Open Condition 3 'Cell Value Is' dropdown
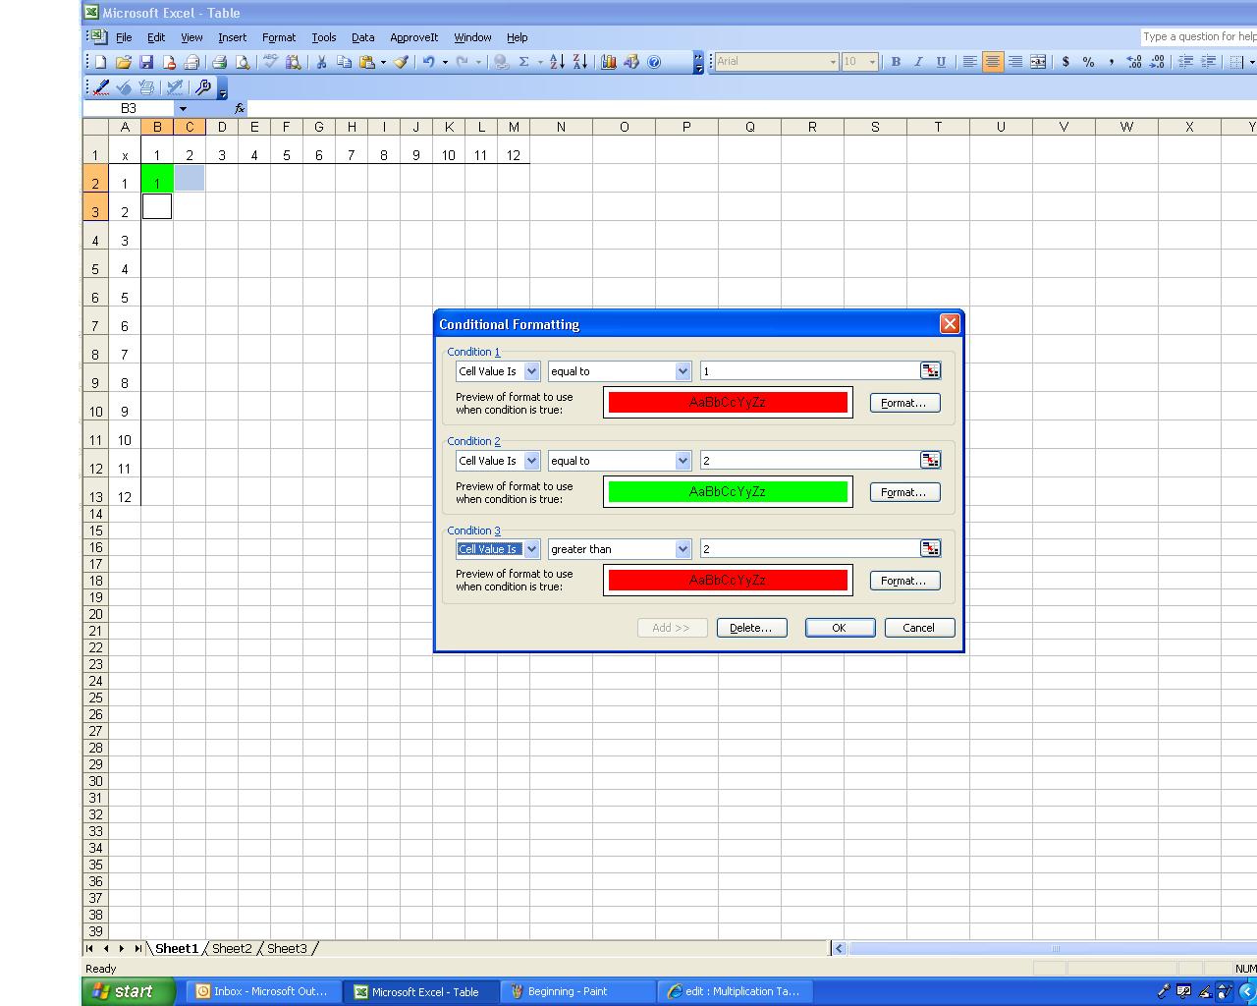This screenshot has height=1006, width=1257. click(x=531, y=549)
